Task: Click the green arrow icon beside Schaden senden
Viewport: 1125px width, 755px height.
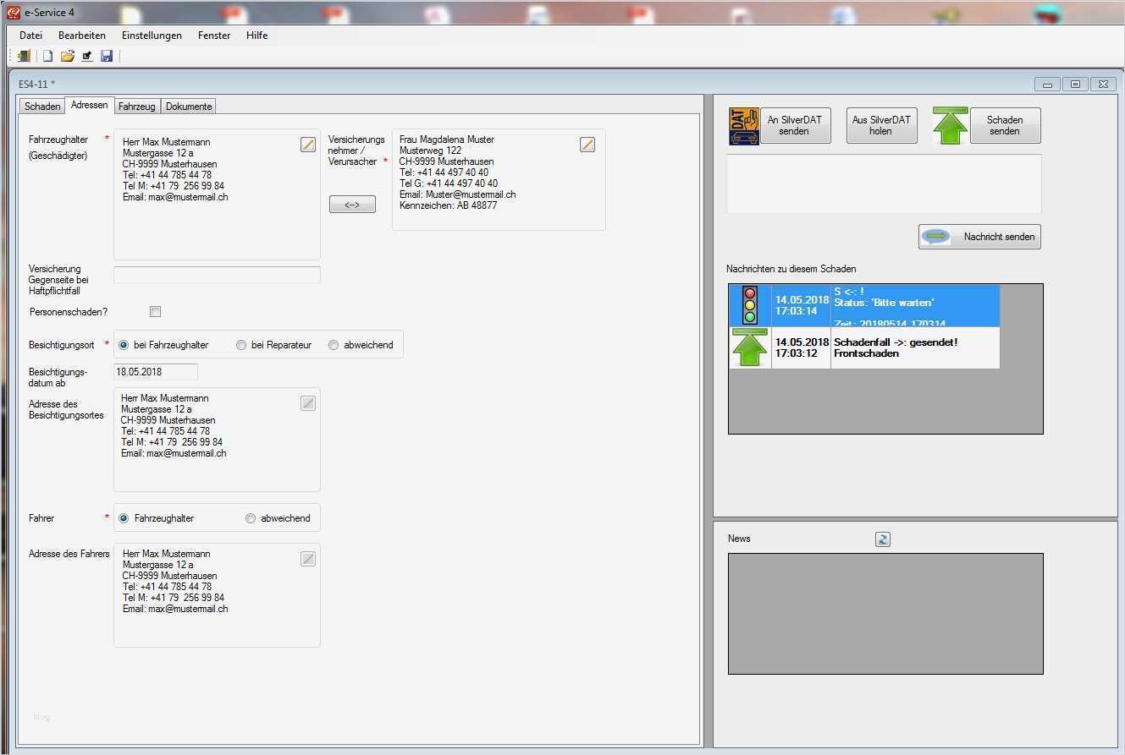Action: point(951,126)
